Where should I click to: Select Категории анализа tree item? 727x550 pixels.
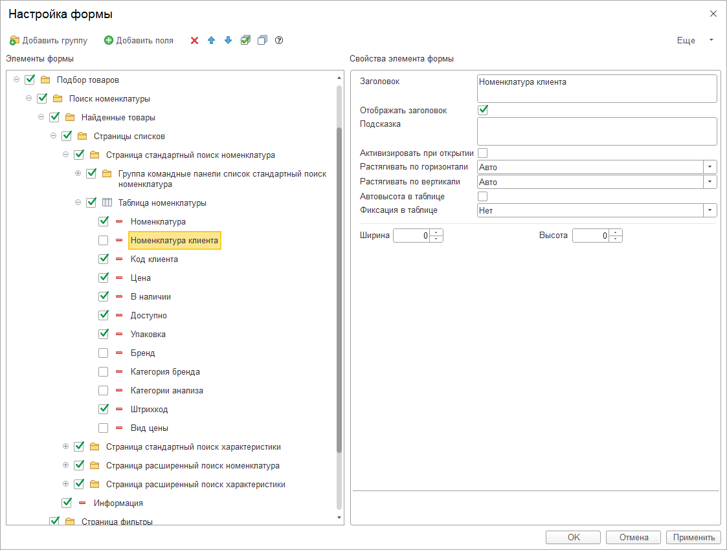click(167, 391)
